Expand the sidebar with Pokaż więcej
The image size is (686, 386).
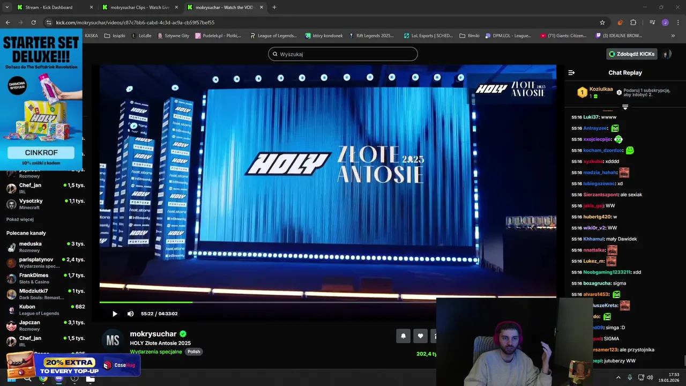click(20, 219)
